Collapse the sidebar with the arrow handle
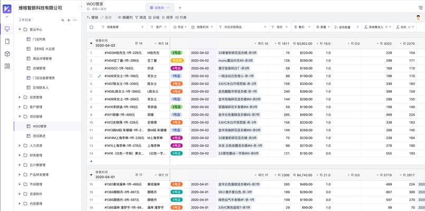Viewport: 425px width, 211px height. pyautogui.click(x=82, y=7)
